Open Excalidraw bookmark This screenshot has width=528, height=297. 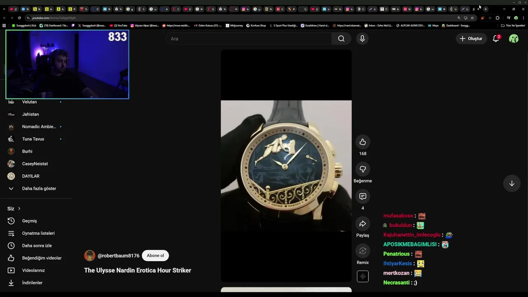[315, 26]
